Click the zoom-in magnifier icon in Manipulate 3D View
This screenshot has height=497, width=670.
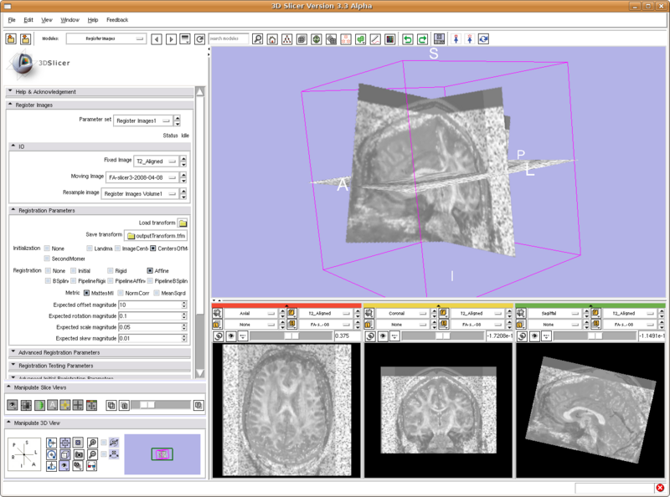point(92,443)
